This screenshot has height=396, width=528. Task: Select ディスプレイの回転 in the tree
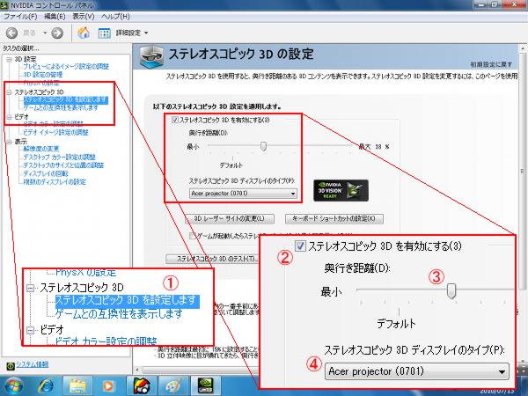tap(46, 173)
